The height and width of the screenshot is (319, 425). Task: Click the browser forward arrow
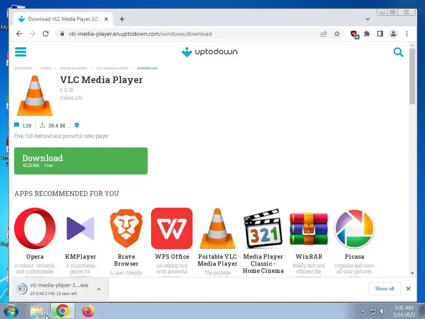pyautogui.click(x=32, y=34)
